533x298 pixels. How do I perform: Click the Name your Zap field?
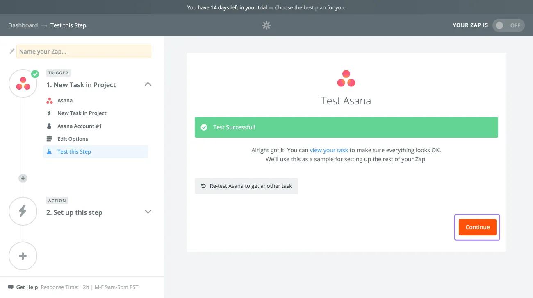(x=84, y=52)
